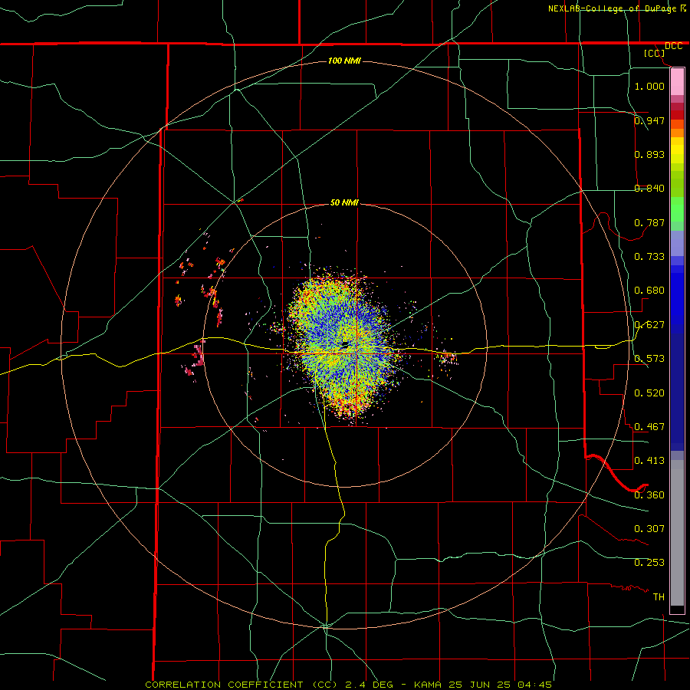Click the 0.253 scale value

point(649,563)
